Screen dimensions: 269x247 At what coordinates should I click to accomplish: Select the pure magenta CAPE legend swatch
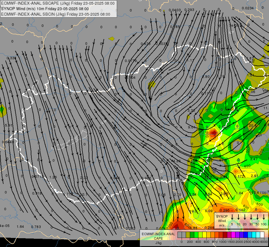pos(234,235)
